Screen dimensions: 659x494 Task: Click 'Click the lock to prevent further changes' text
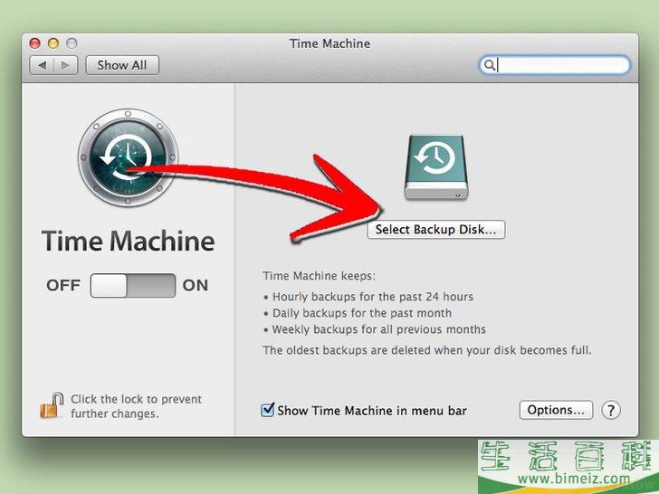point(136,406)
